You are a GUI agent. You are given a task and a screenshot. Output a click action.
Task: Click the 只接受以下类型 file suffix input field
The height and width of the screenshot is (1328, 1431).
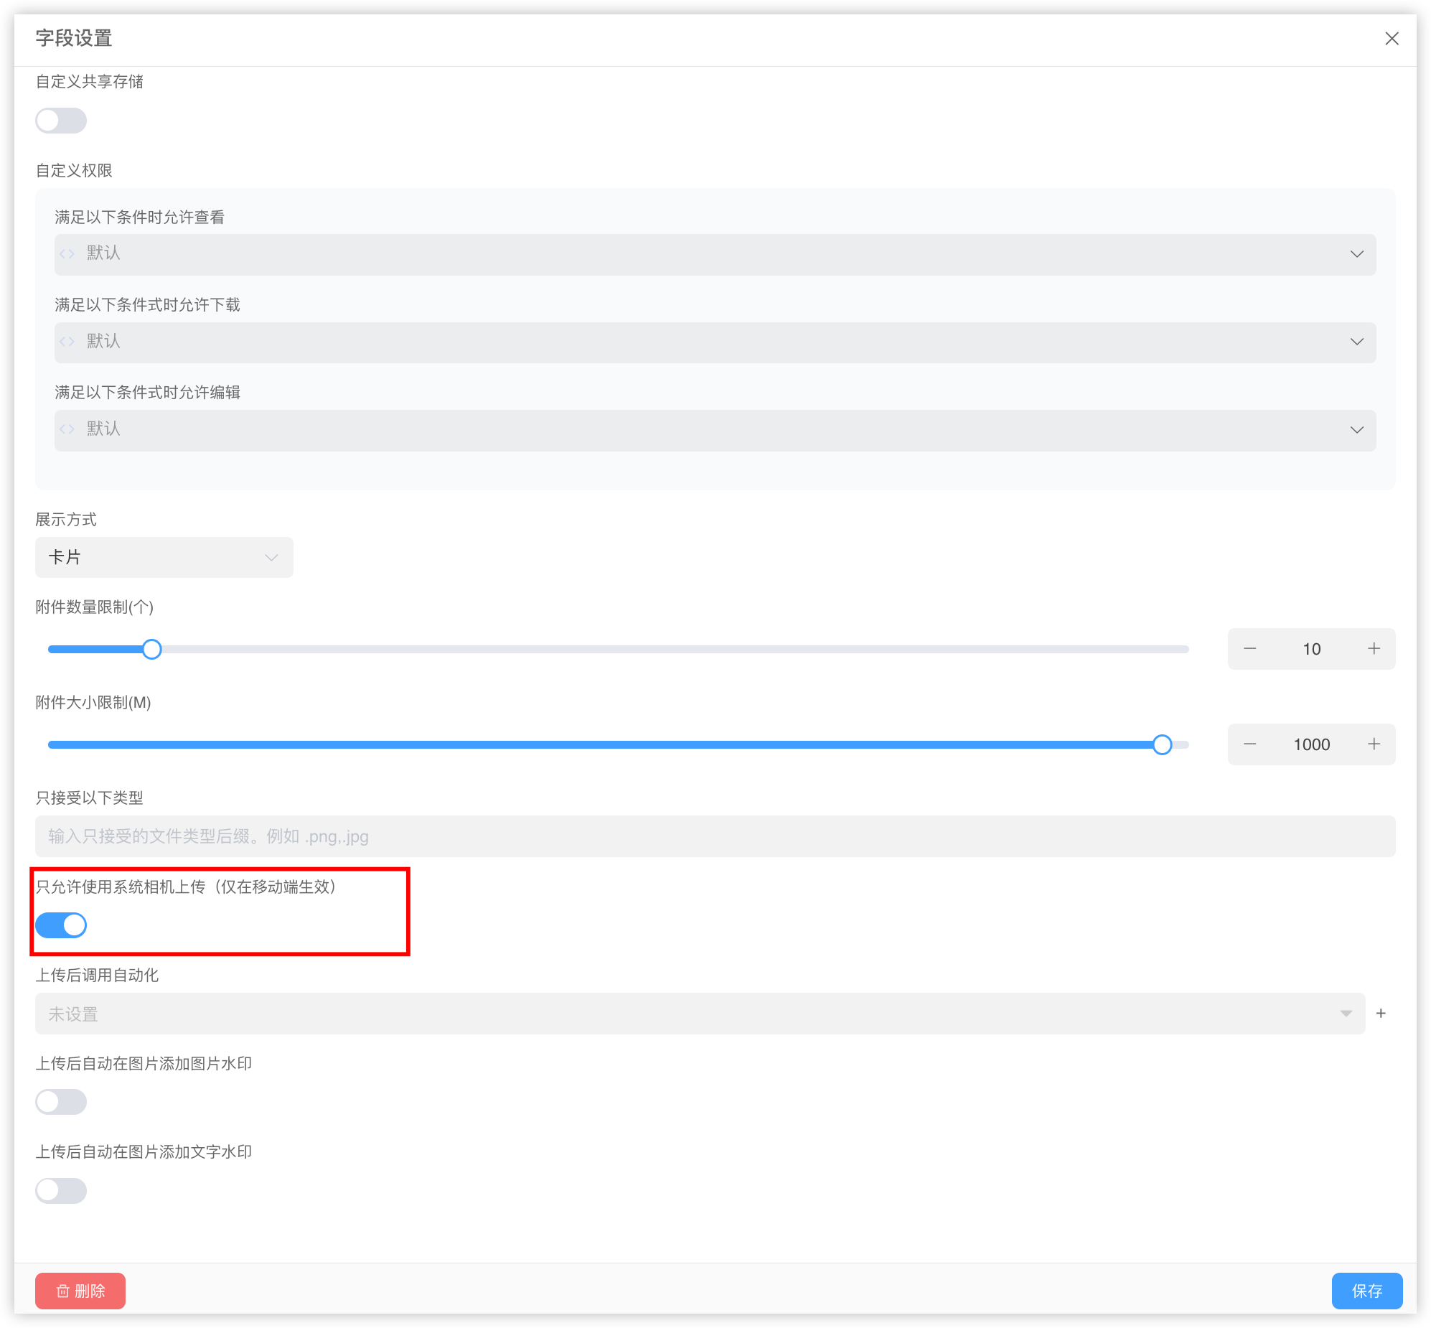click(715, 836)
